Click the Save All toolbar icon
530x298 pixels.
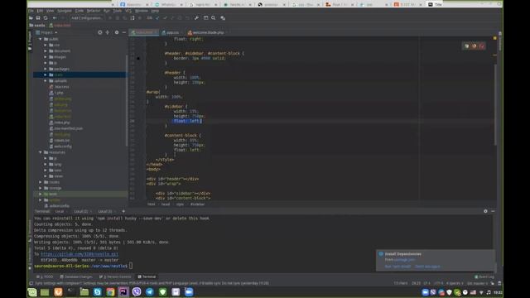click(38, 18)
